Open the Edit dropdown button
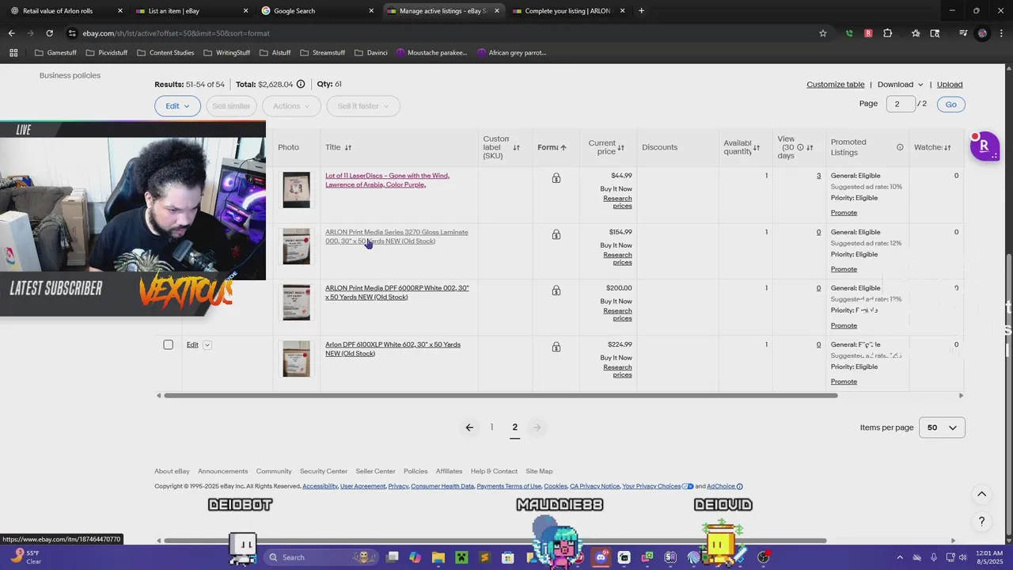Screen dimensions: 1013x570 (x=177, y=106)
